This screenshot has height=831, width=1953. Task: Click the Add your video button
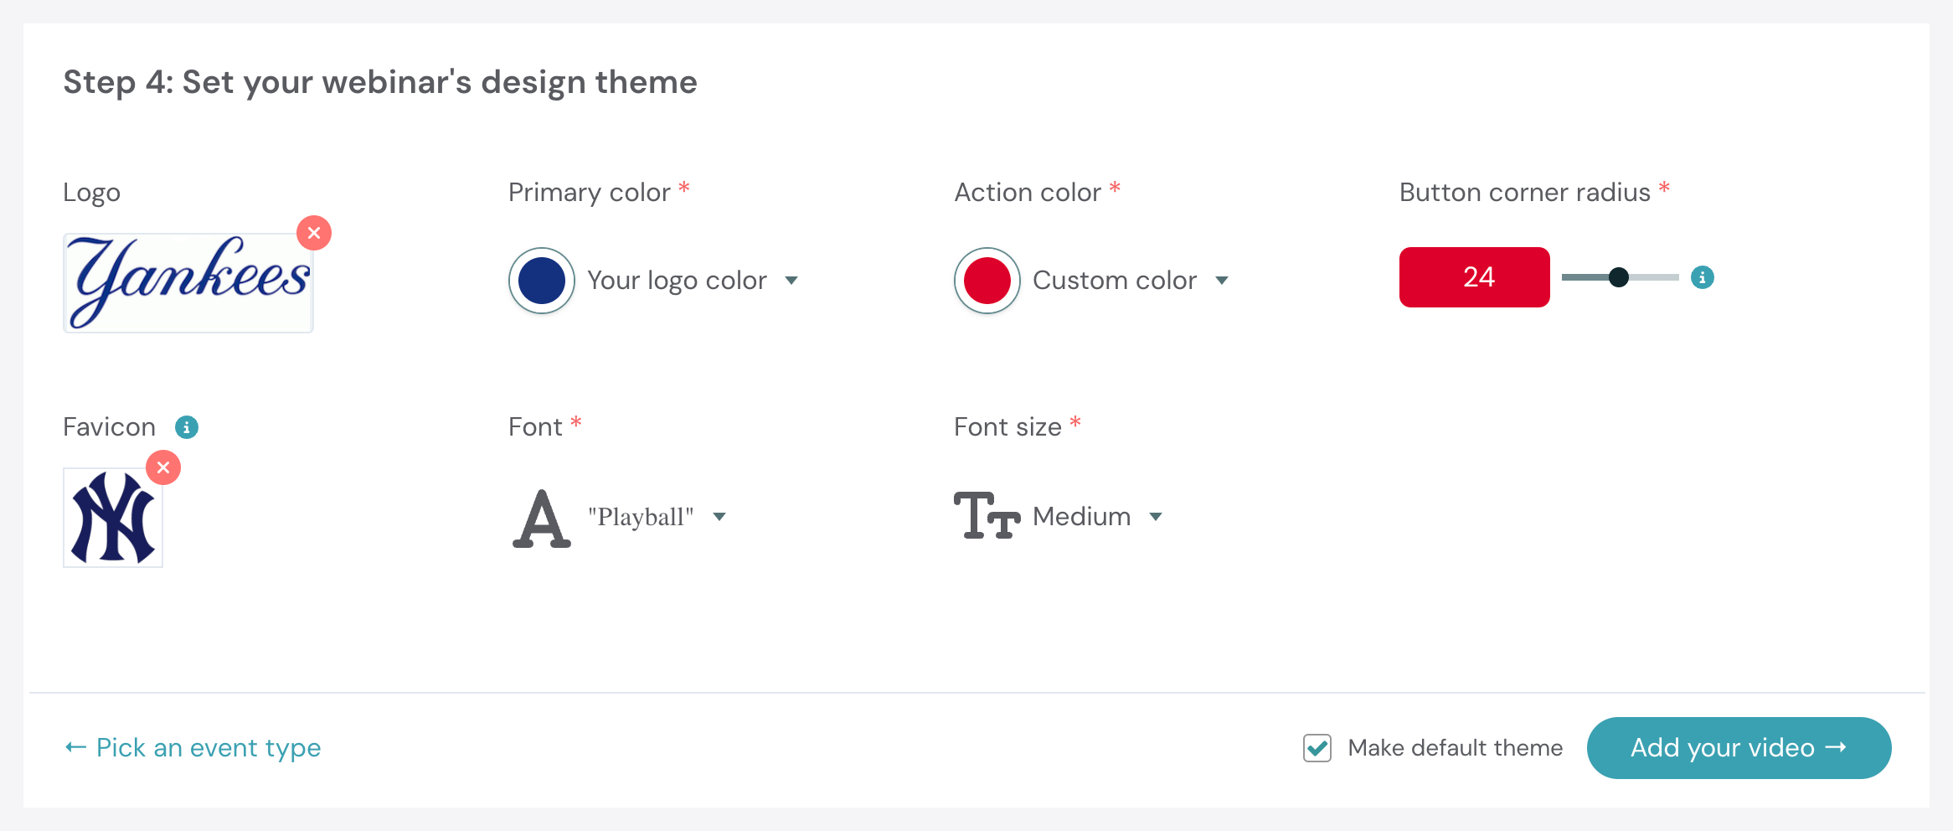coord(1739,748)
